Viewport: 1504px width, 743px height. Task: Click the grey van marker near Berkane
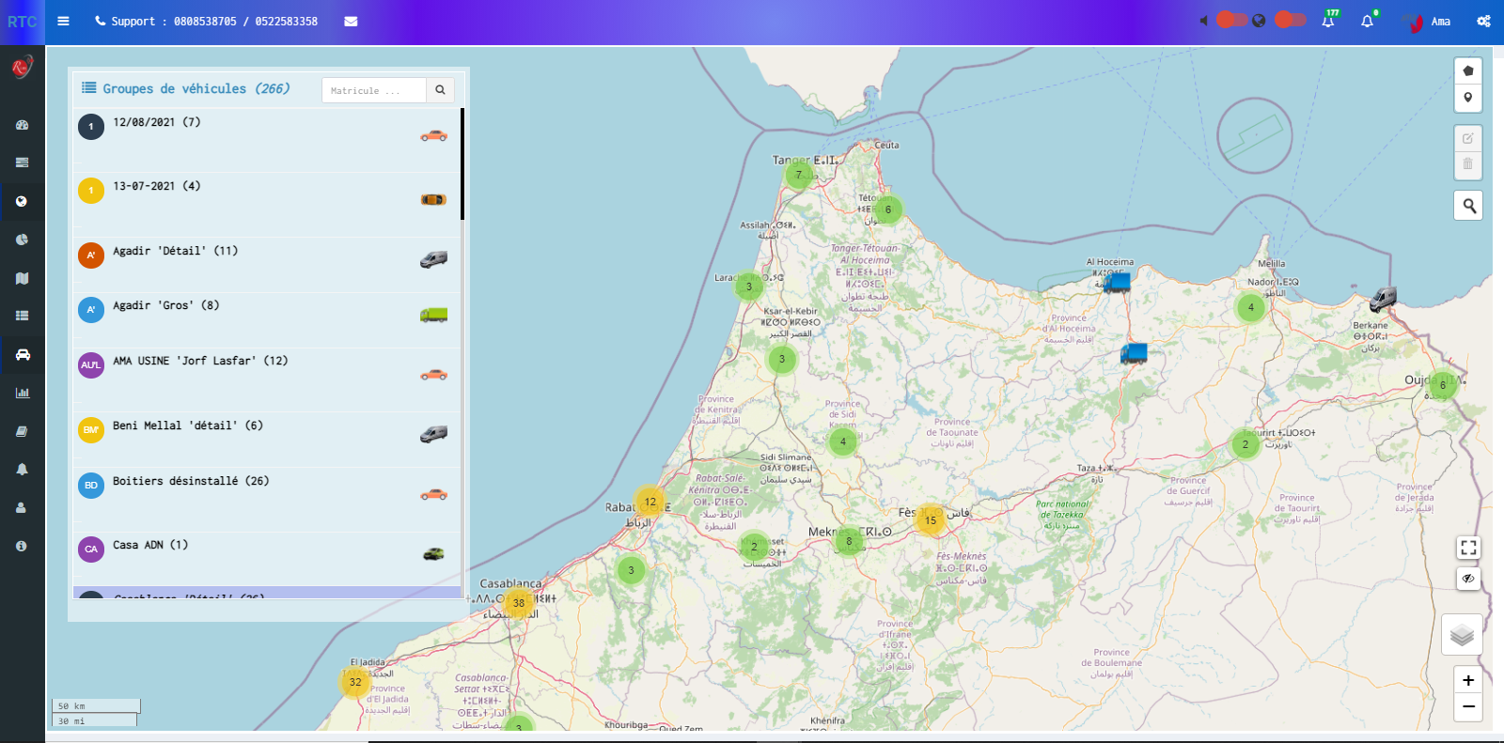click(1383, 300)
